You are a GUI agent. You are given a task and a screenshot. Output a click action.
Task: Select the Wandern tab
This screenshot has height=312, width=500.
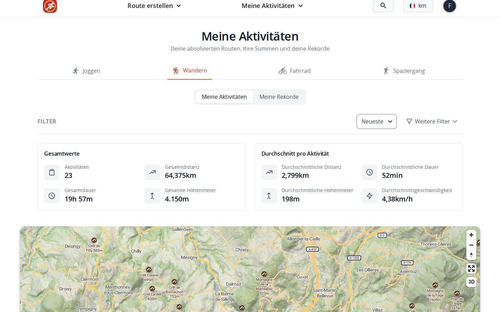[190, 70]
